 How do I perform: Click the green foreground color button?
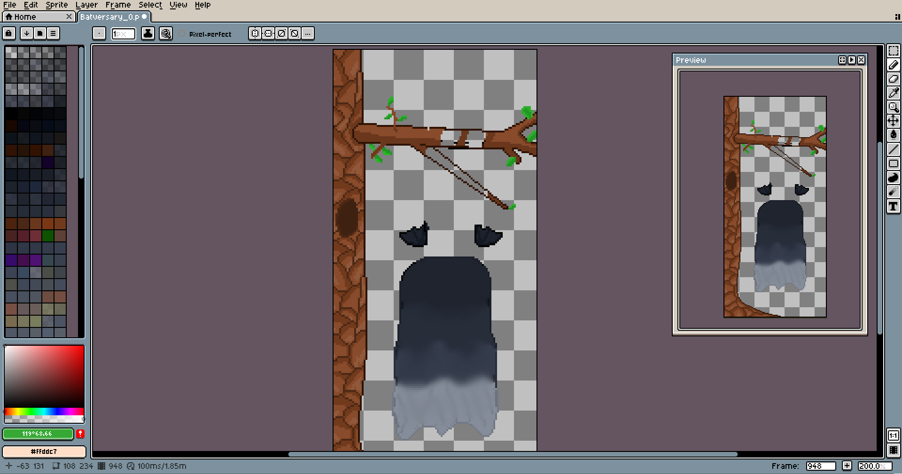[38, 434]
